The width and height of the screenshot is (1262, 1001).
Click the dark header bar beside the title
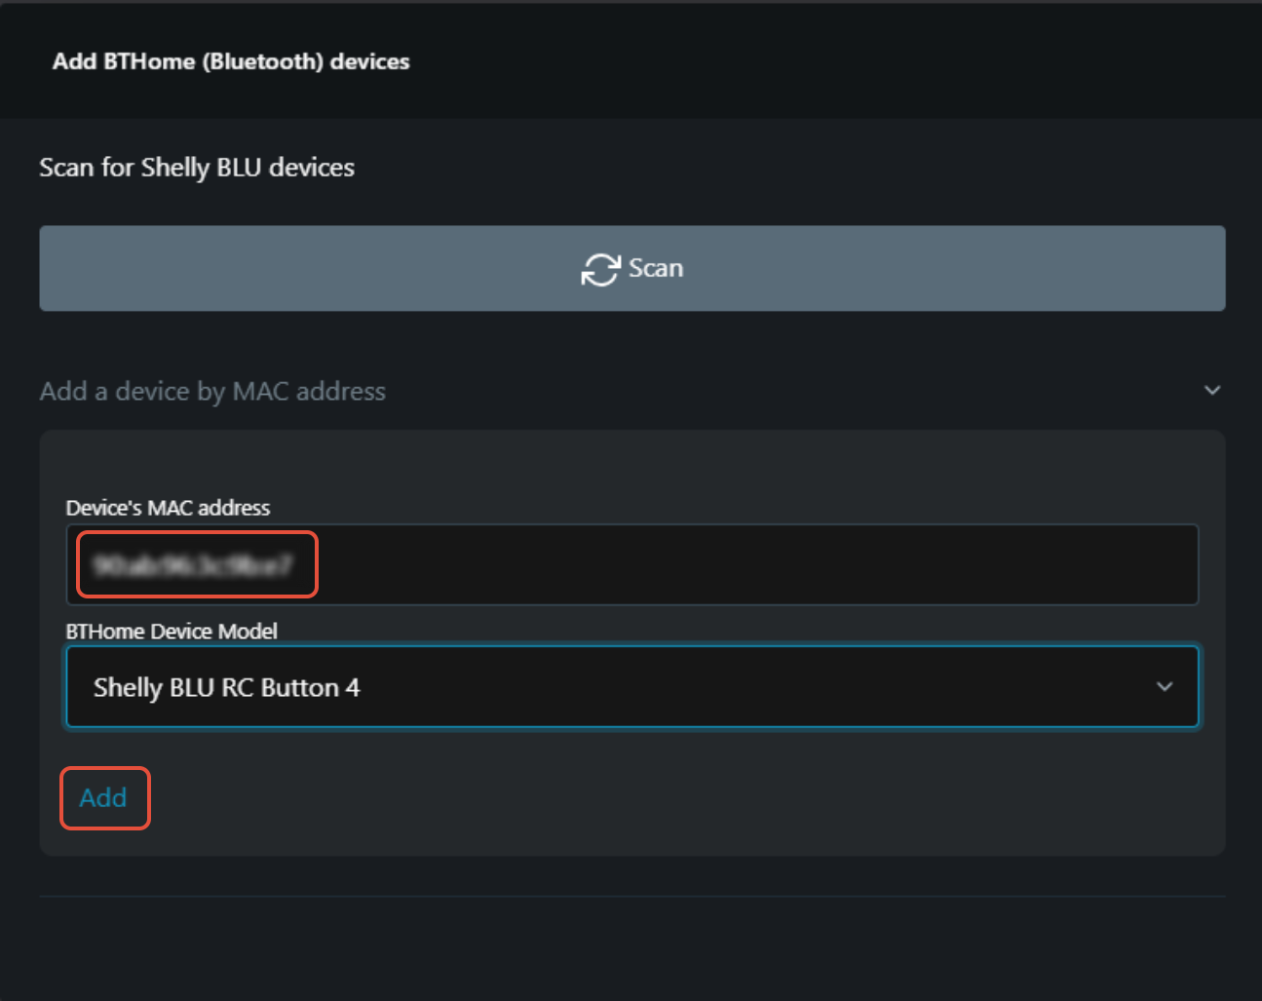(x=828, y=61)
